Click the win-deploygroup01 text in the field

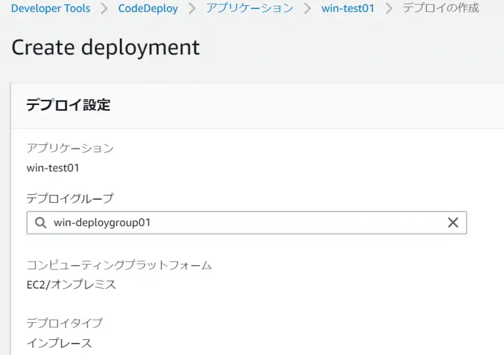pyautogui.click(x=102, y=222)
